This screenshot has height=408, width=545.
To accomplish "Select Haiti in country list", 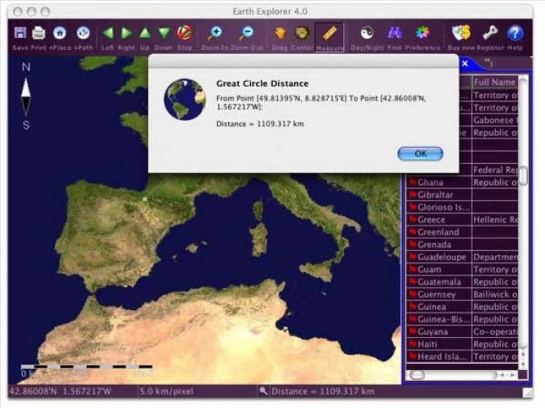I will (439, 344).
